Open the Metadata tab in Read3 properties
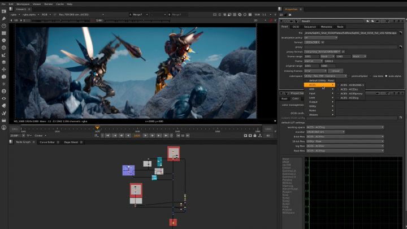407x229 pixels. [326, 27]
